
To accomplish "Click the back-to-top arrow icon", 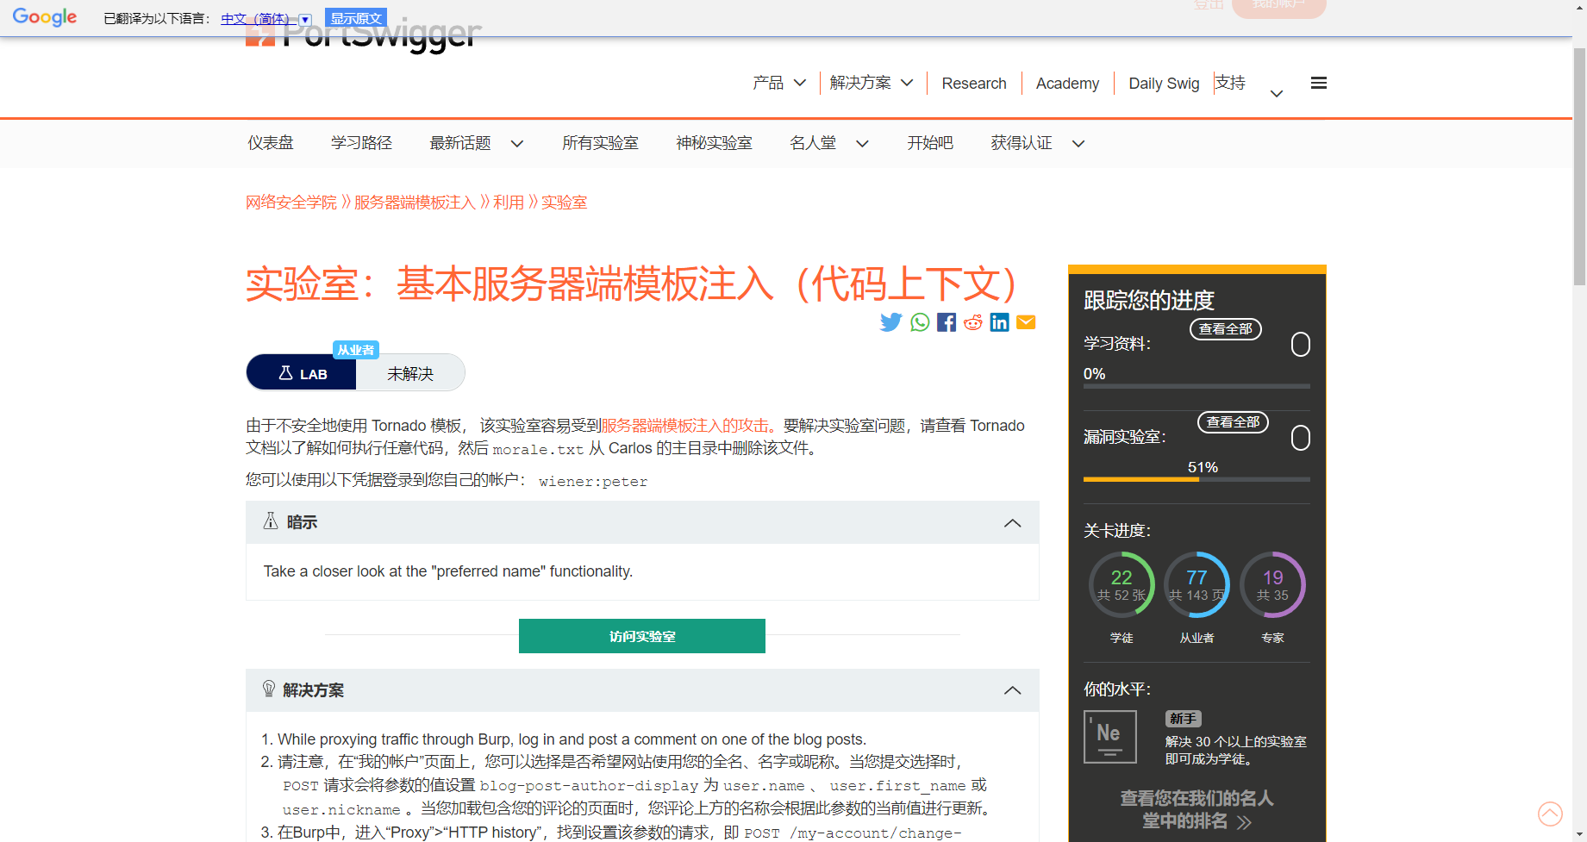I will click(1550, 814).
